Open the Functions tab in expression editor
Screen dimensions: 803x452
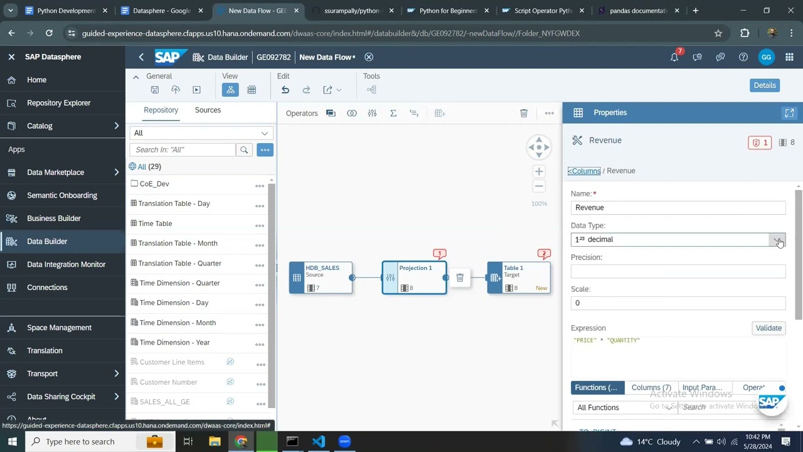[x=596, y=388]
